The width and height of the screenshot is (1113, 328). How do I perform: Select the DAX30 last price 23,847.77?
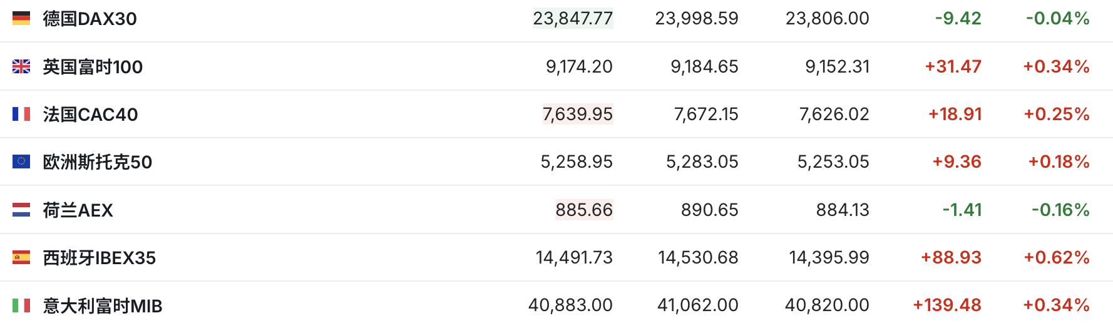[573, 18]
